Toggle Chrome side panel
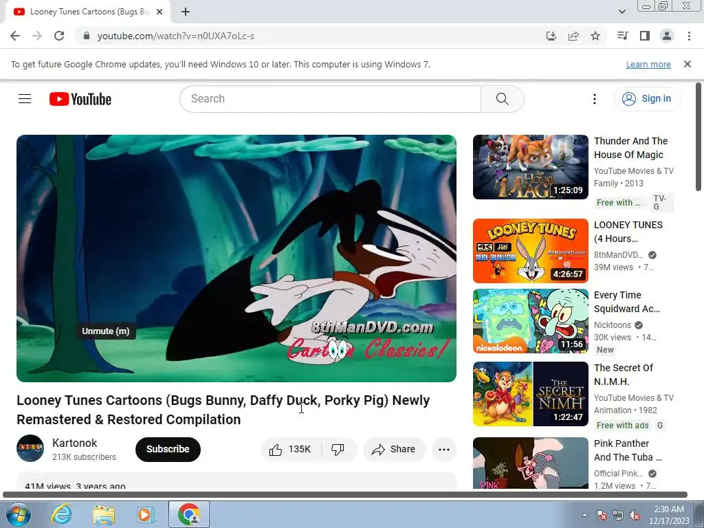The height and width of the screenshot is (528, 704). 645,36
